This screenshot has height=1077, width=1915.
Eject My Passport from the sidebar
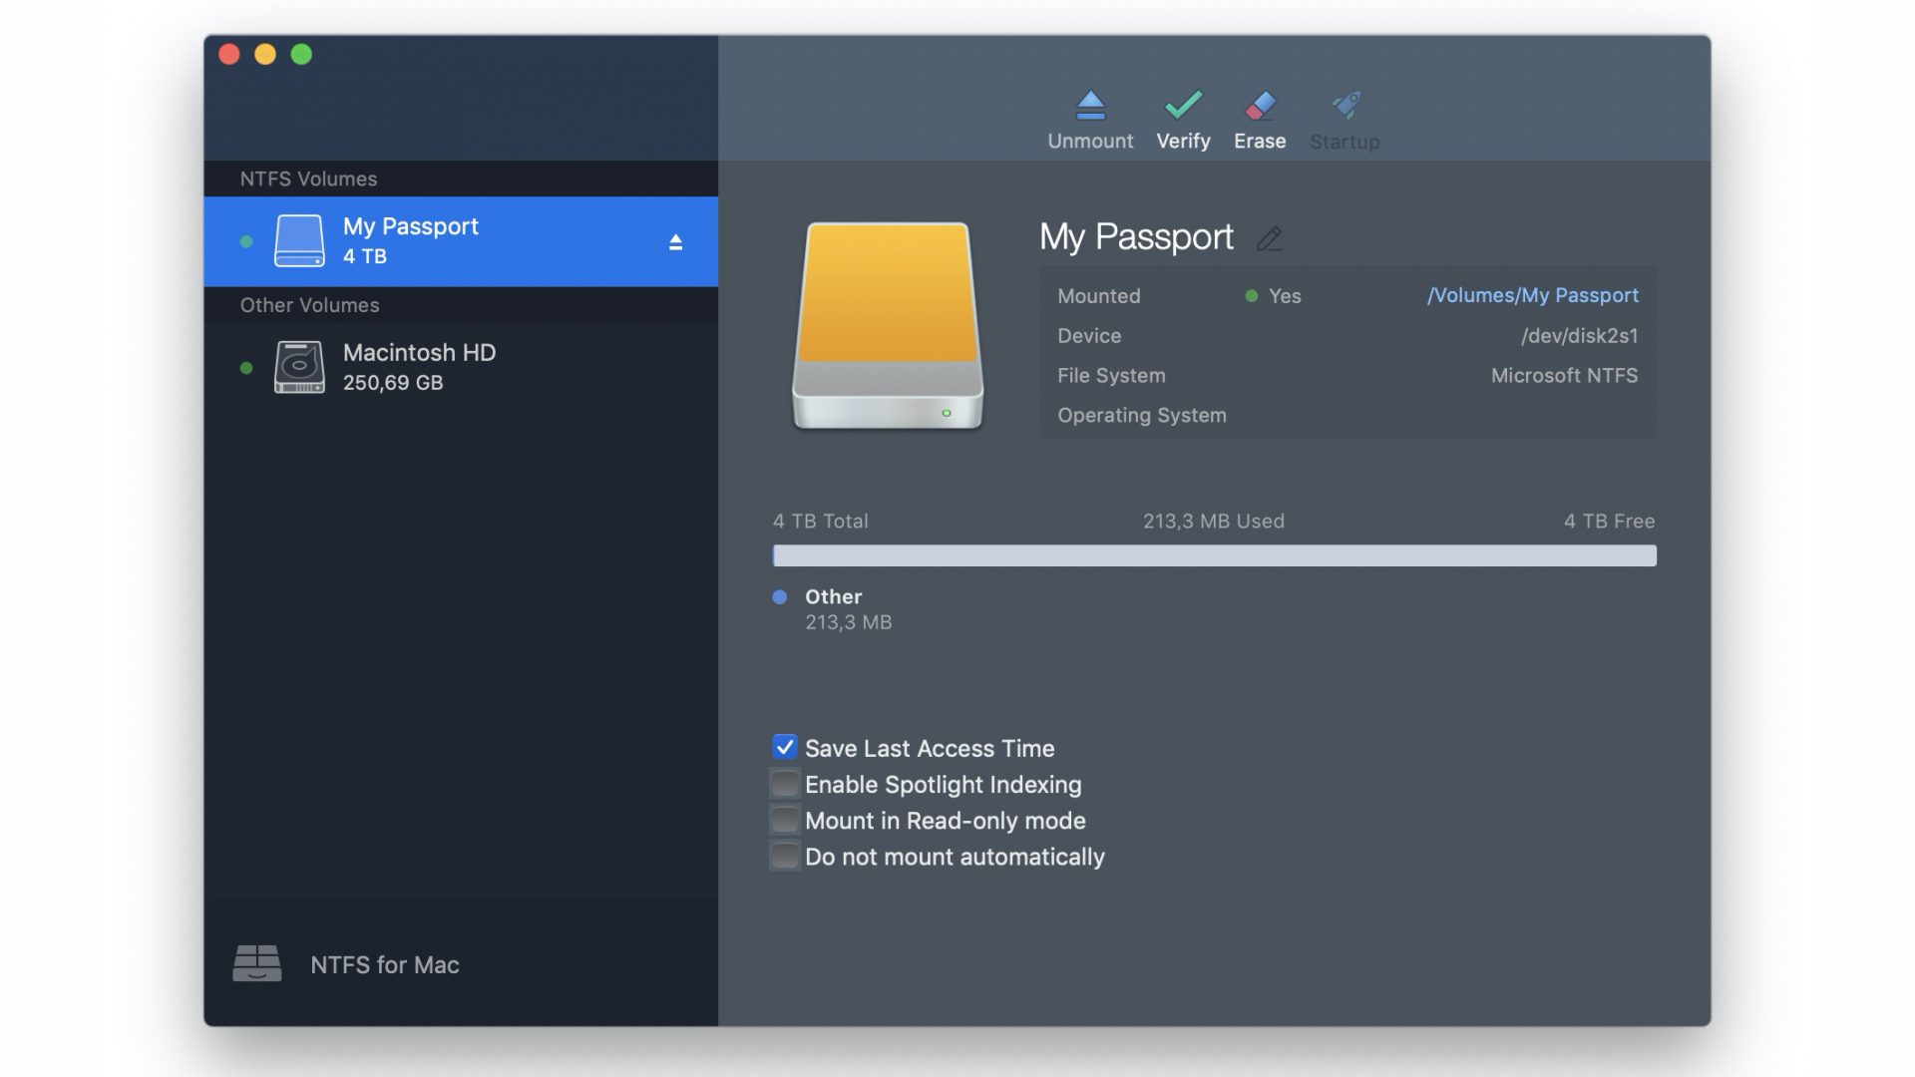pyautogui.click(x=675, y=242)
